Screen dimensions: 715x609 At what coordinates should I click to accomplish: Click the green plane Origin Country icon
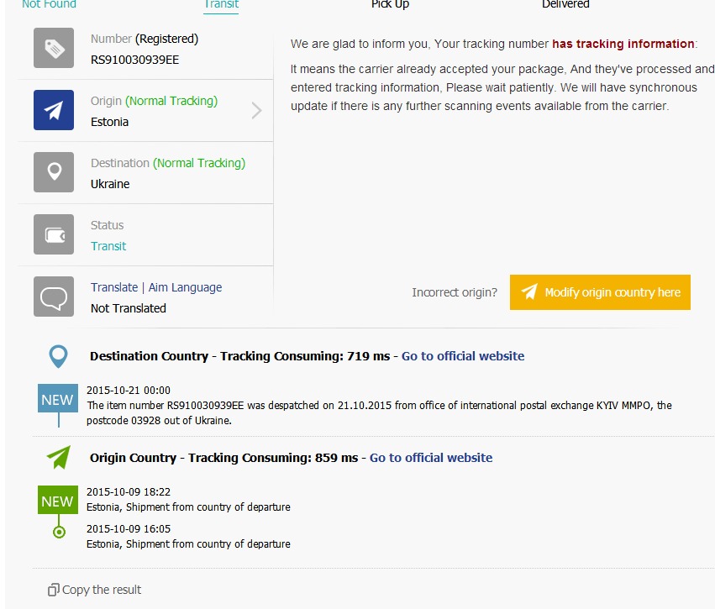pyautogui.click(x=59, y=457)
